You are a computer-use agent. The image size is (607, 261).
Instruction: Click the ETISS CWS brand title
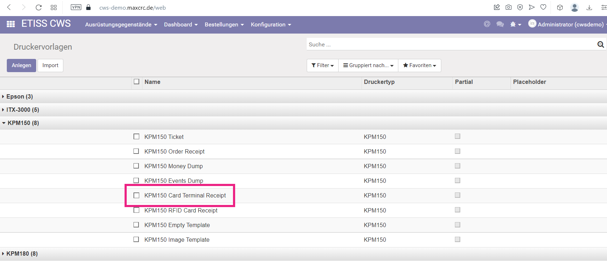[x=46, y=24]
